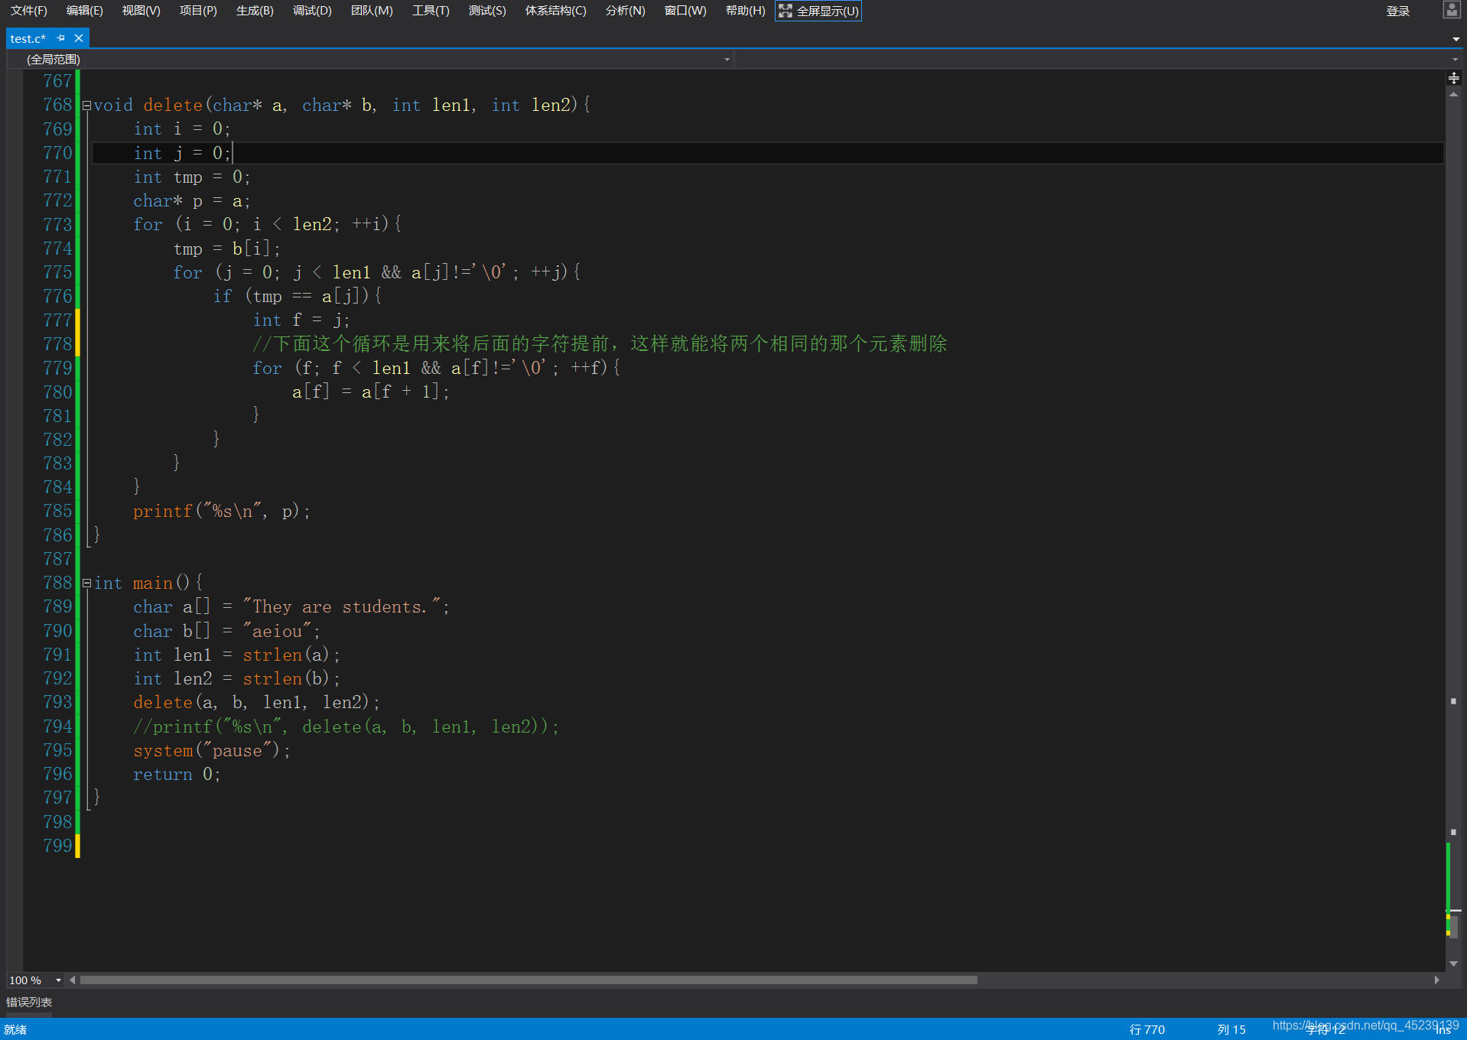
Task: Click the 'int i = 0;' declaration
Action: coord(182,128)
